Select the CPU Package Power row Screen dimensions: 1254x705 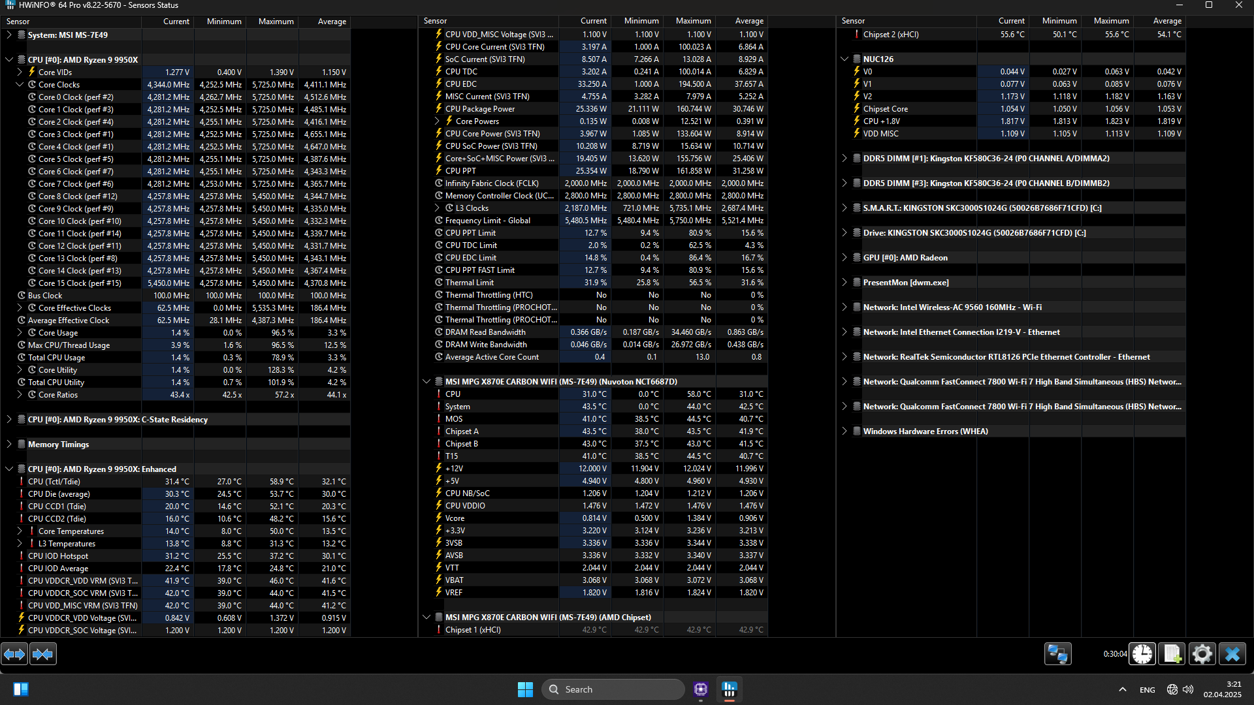point(480,109)
